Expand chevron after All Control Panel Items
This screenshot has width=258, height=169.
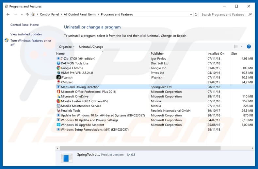98,14
